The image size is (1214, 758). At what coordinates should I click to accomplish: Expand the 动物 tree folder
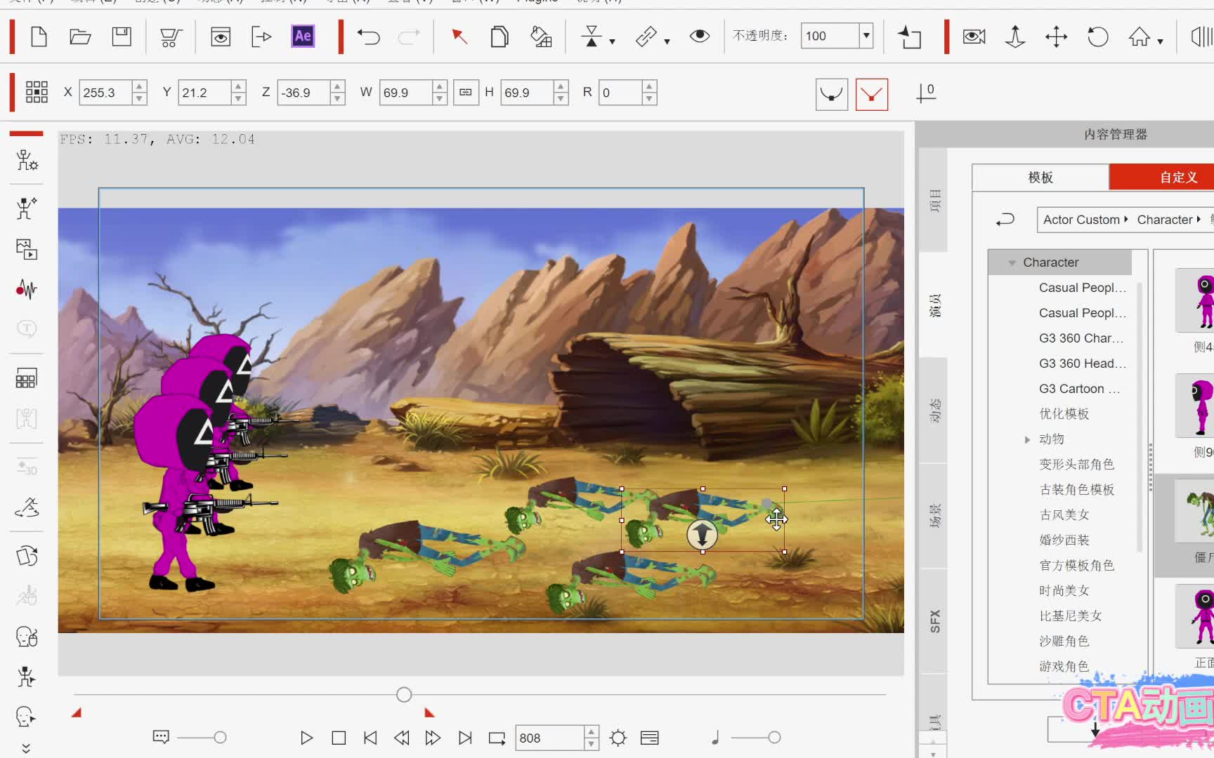1027,439
